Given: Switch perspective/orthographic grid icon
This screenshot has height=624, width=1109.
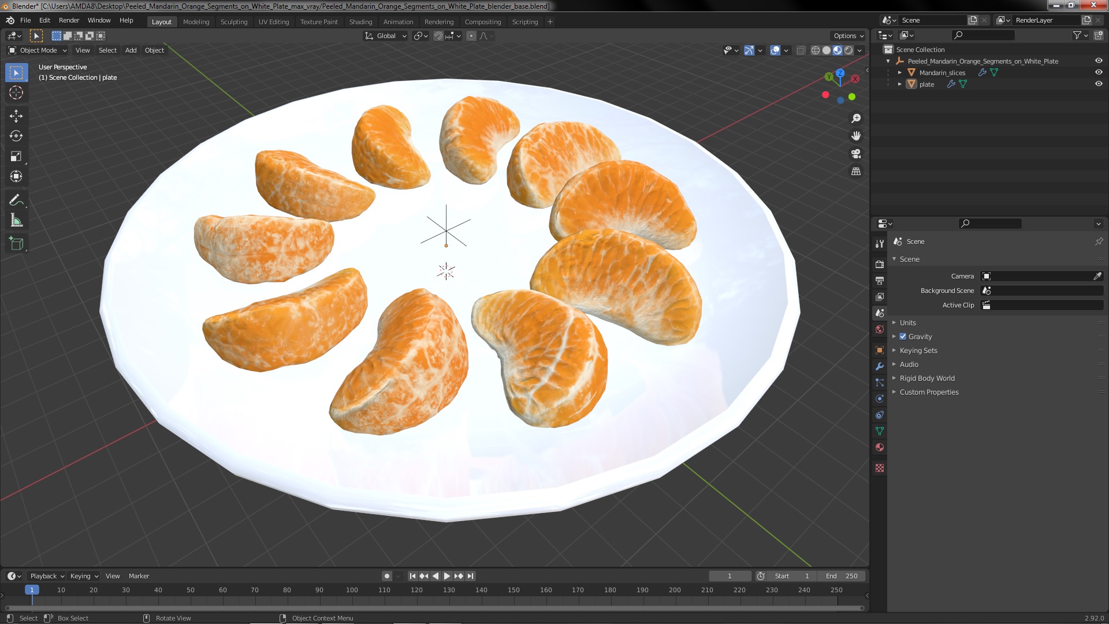Looking at the screenshot, I should 856,172.
